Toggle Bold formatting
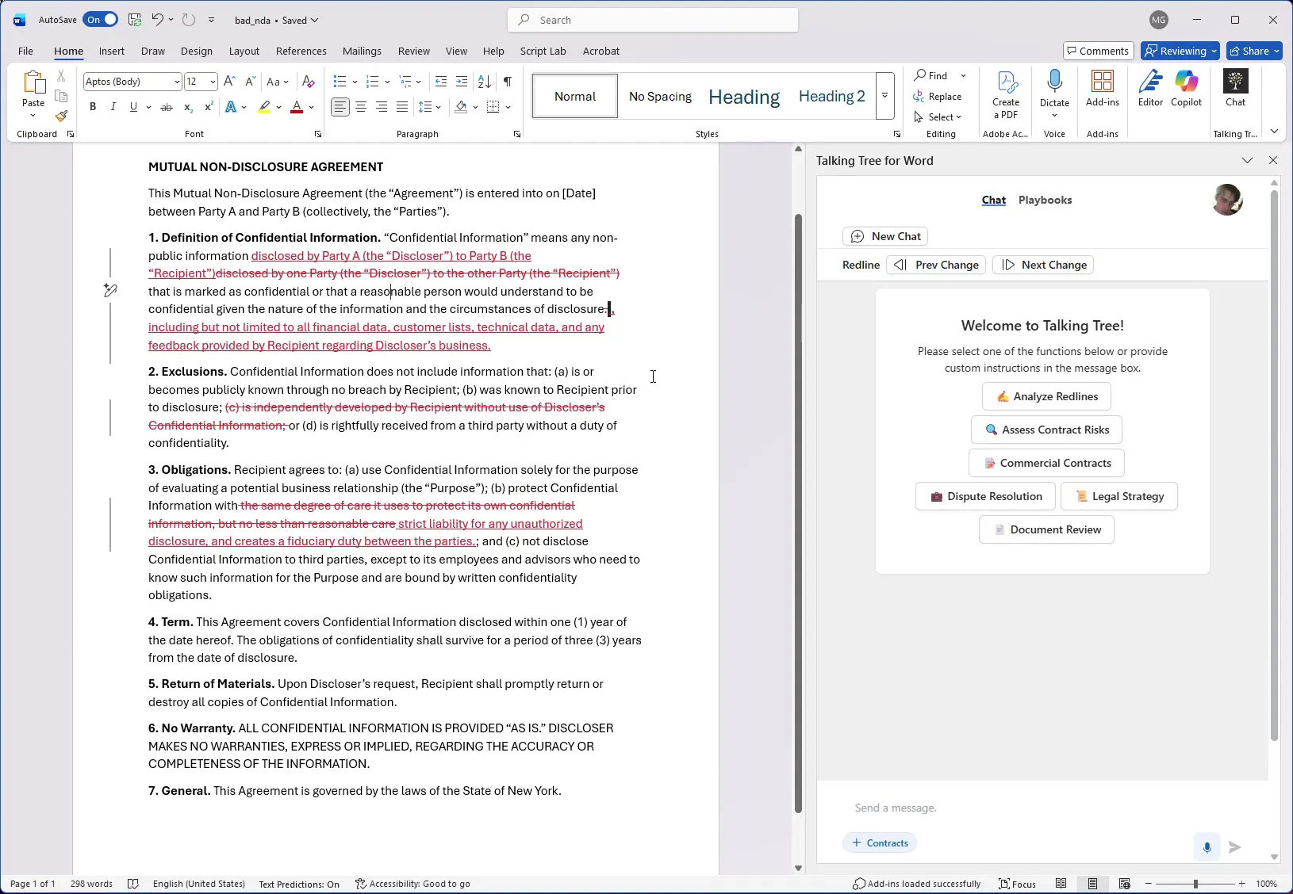This screenshot has height=894, width=1293. (x=93, y=107)
